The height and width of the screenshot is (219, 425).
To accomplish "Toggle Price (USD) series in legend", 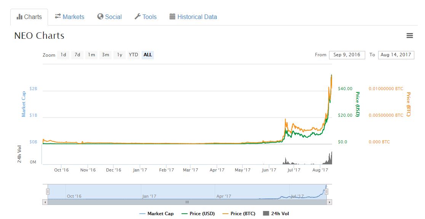I will [198, 214].
